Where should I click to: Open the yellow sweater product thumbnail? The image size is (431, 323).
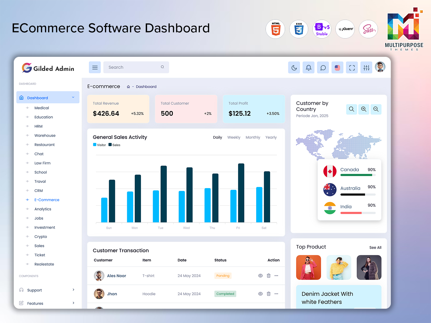pos(339,268)
